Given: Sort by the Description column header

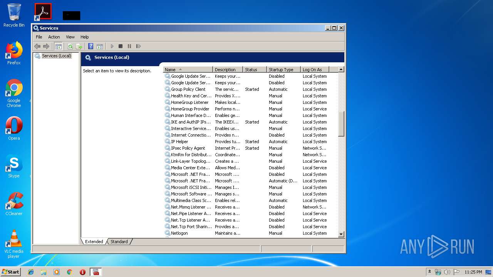Looking at the screenshot, I should (228, 70).
